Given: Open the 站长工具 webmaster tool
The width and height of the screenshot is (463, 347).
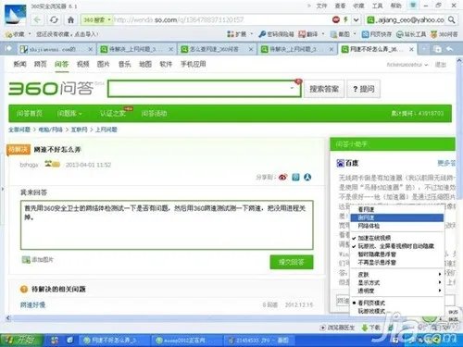Looking at the screenshot, I should (411, 34).
